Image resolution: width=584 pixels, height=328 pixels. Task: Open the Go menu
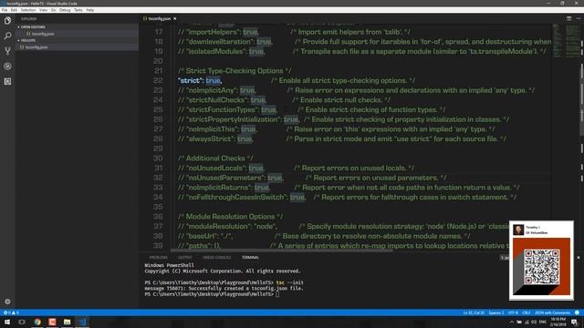(x=54, y=10)
